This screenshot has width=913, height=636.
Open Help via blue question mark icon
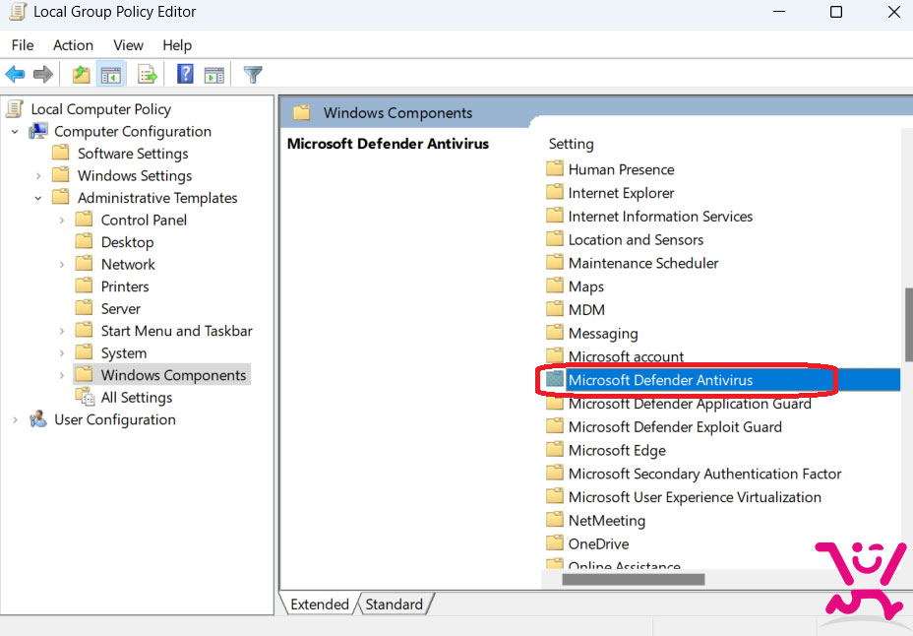click(185, 74)
